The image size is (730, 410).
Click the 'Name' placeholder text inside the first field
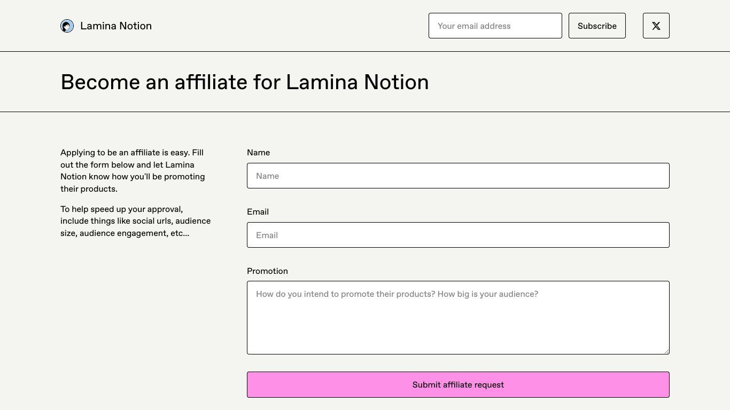[267, 176]
